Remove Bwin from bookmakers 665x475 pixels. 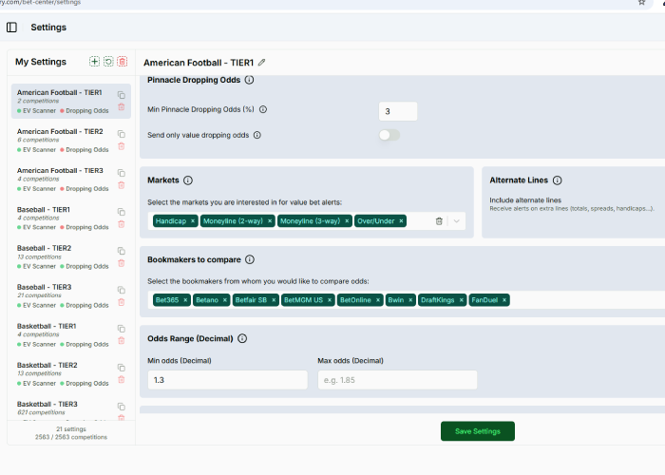(x=410, y=300)
